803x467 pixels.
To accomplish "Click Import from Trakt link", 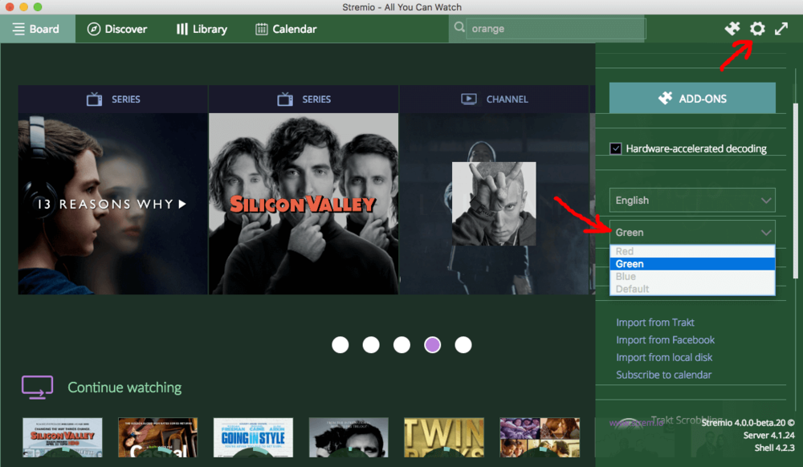I will (x=655, y=323).
